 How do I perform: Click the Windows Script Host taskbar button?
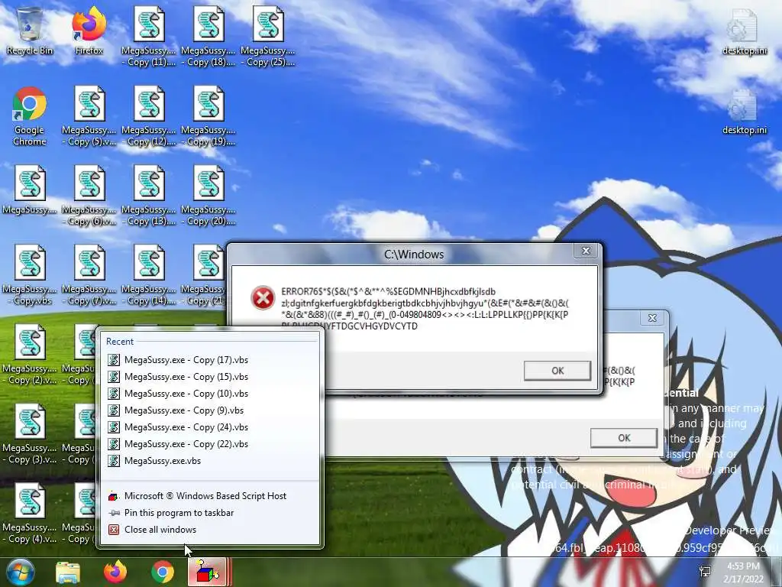pyautogui.click(x=208, y=572)
